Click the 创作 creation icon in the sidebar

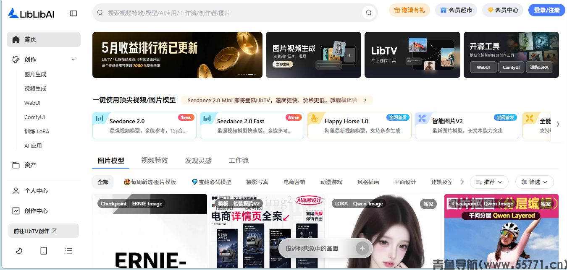(x=16, y=60)
